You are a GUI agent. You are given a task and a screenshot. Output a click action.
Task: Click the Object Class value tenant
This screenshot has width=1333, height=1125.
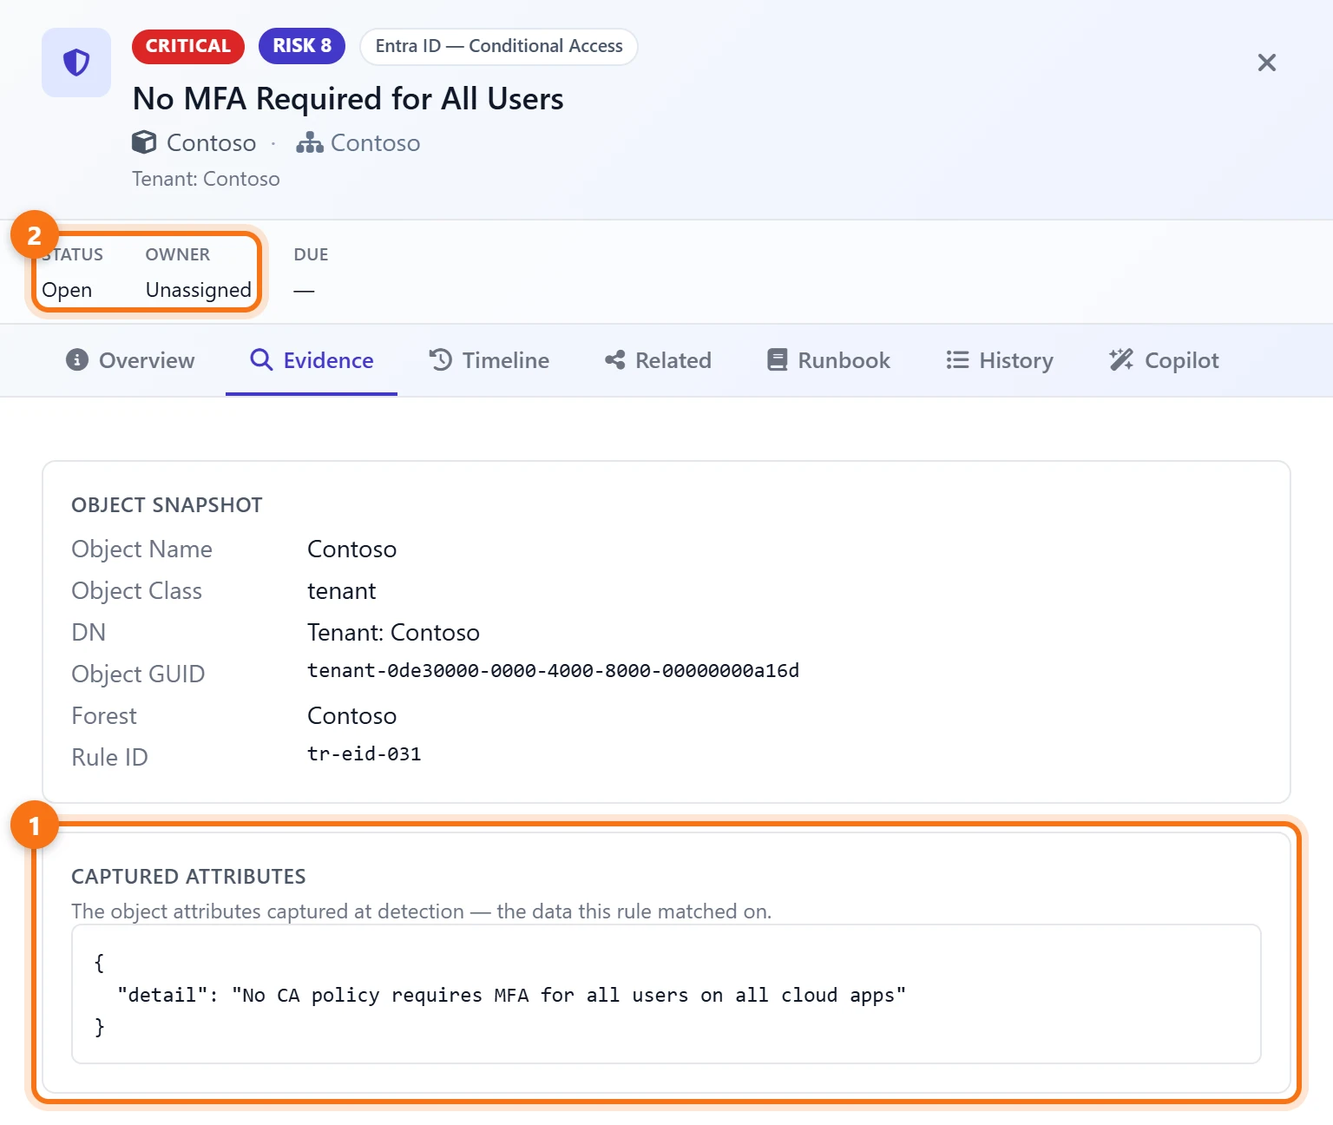click(342, 591)
